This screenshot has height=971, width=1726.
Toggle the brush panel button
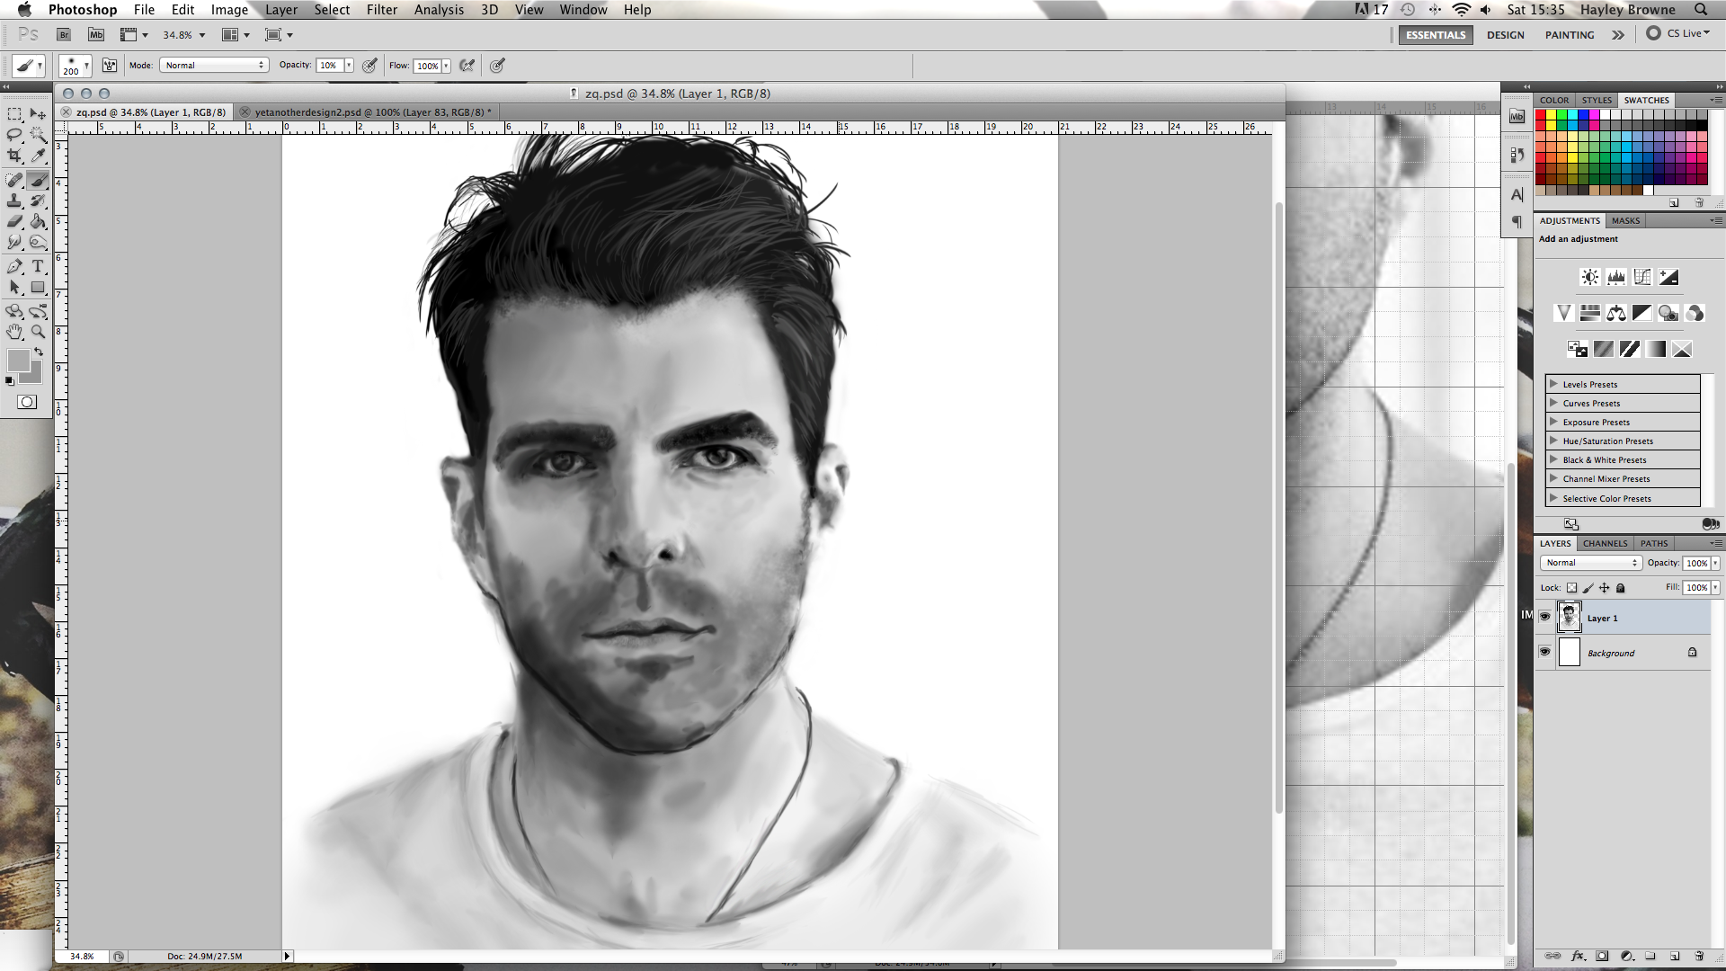click(110, 66)
